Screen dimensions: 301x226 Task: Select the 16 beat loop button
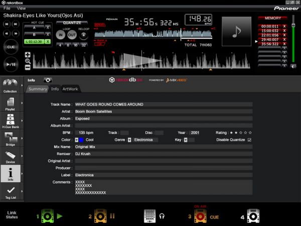[x=76, y=45]
